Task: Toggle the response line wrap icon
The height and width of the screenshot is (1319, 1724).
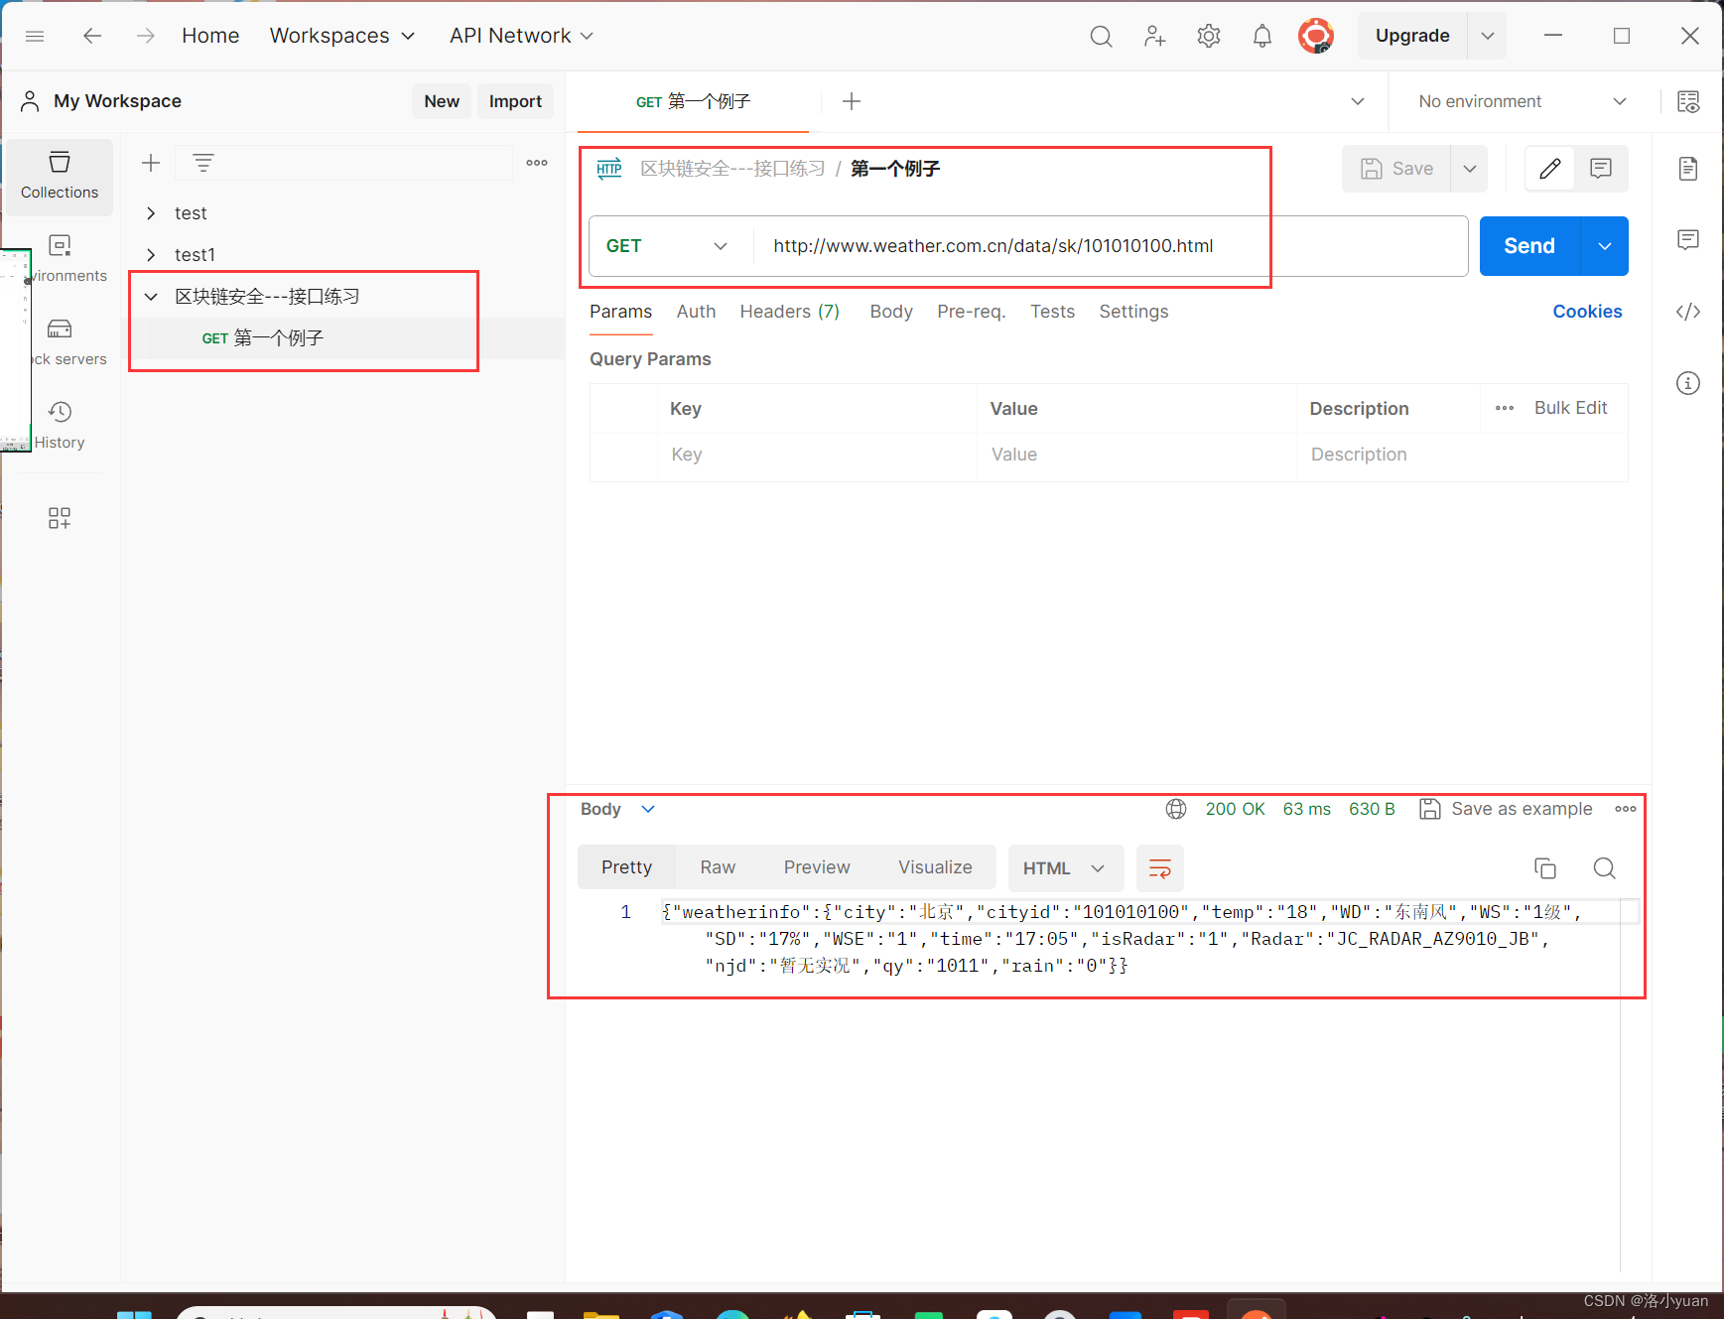Action: coord(1160,868)
